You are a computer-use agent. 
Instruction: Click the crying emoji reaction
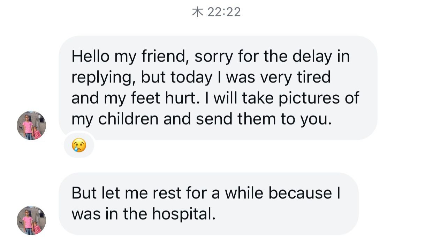pos(79,145)
